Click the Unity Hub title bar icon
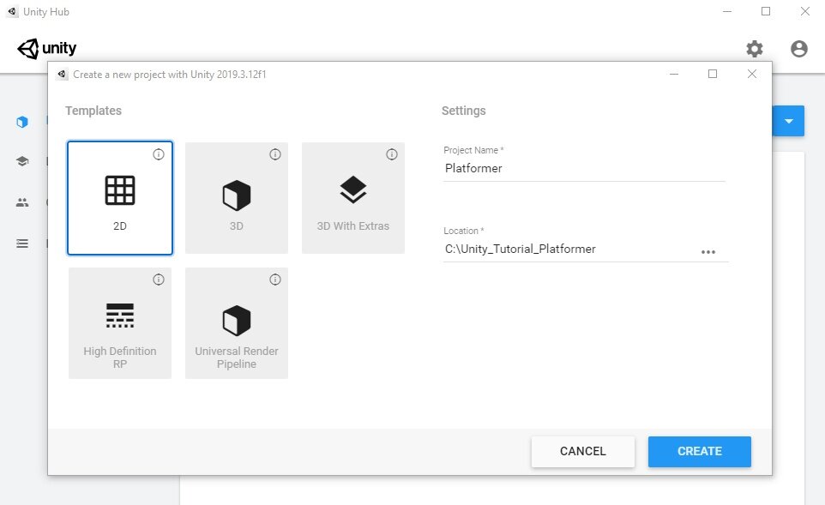 tap(12, 11)
